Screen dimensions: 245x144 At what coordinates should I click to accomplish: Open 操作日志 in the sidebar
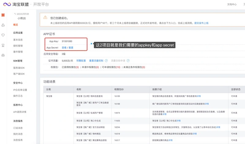pyautogui.click(x=18, y=96)
